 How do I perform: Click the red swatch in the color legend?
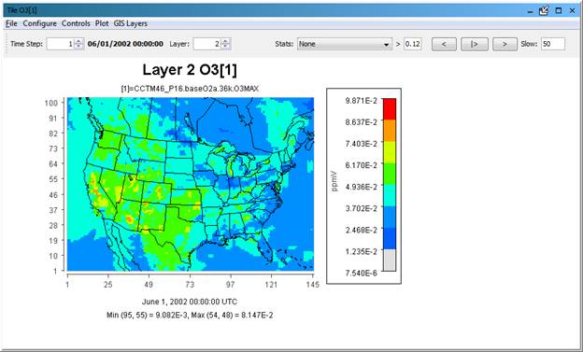[390, 109]
